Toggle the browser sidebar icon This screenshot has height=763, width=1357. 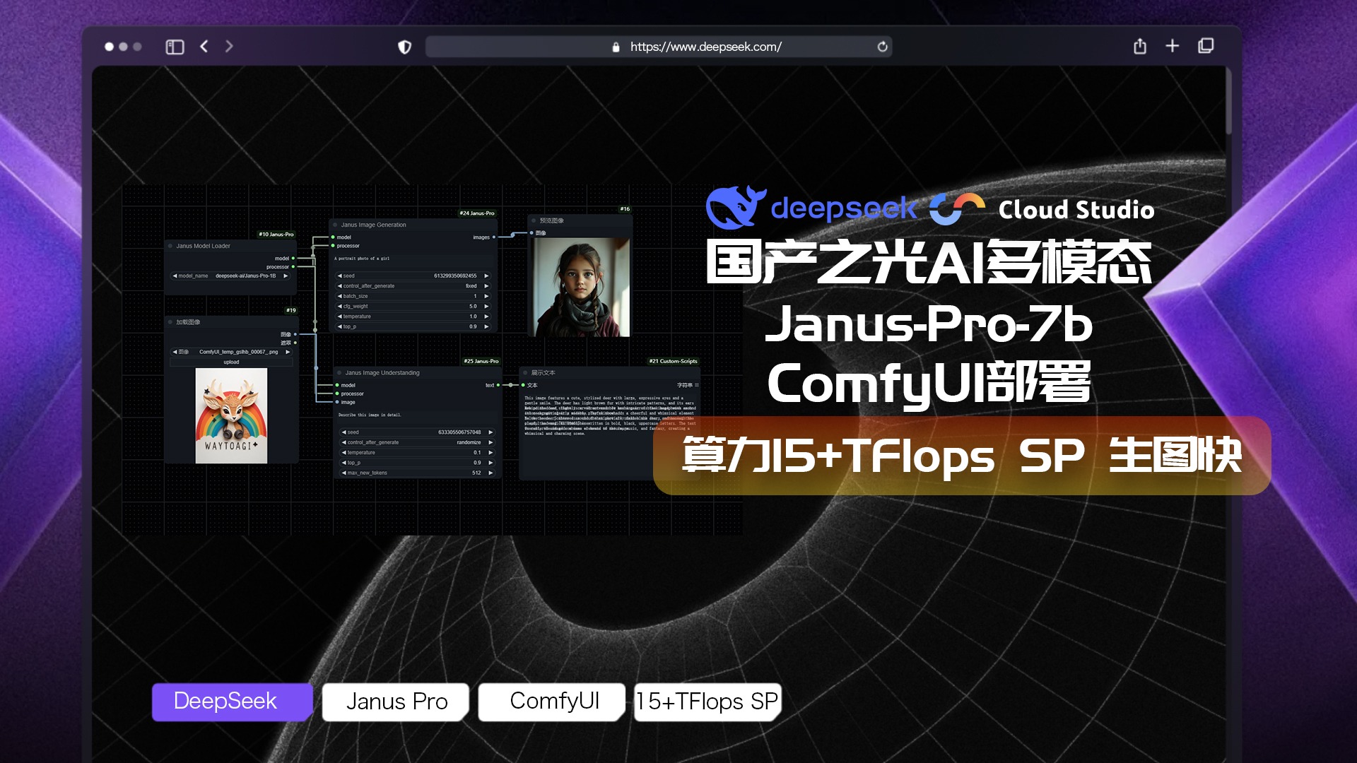click(175, 47)
